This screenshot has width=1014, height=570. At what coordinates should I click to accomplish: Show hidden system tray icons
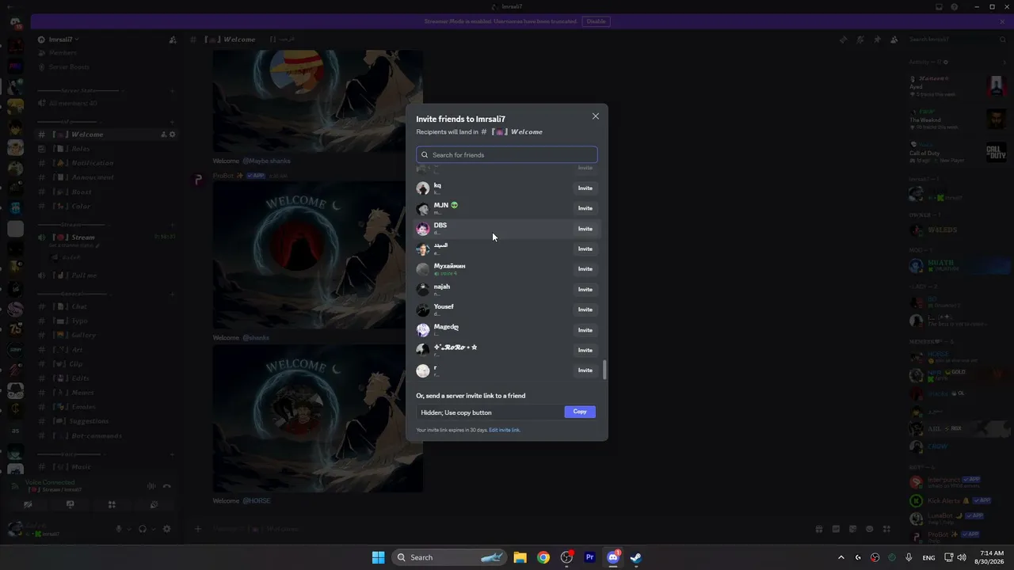pyautogui.click(x=841, y=557)
